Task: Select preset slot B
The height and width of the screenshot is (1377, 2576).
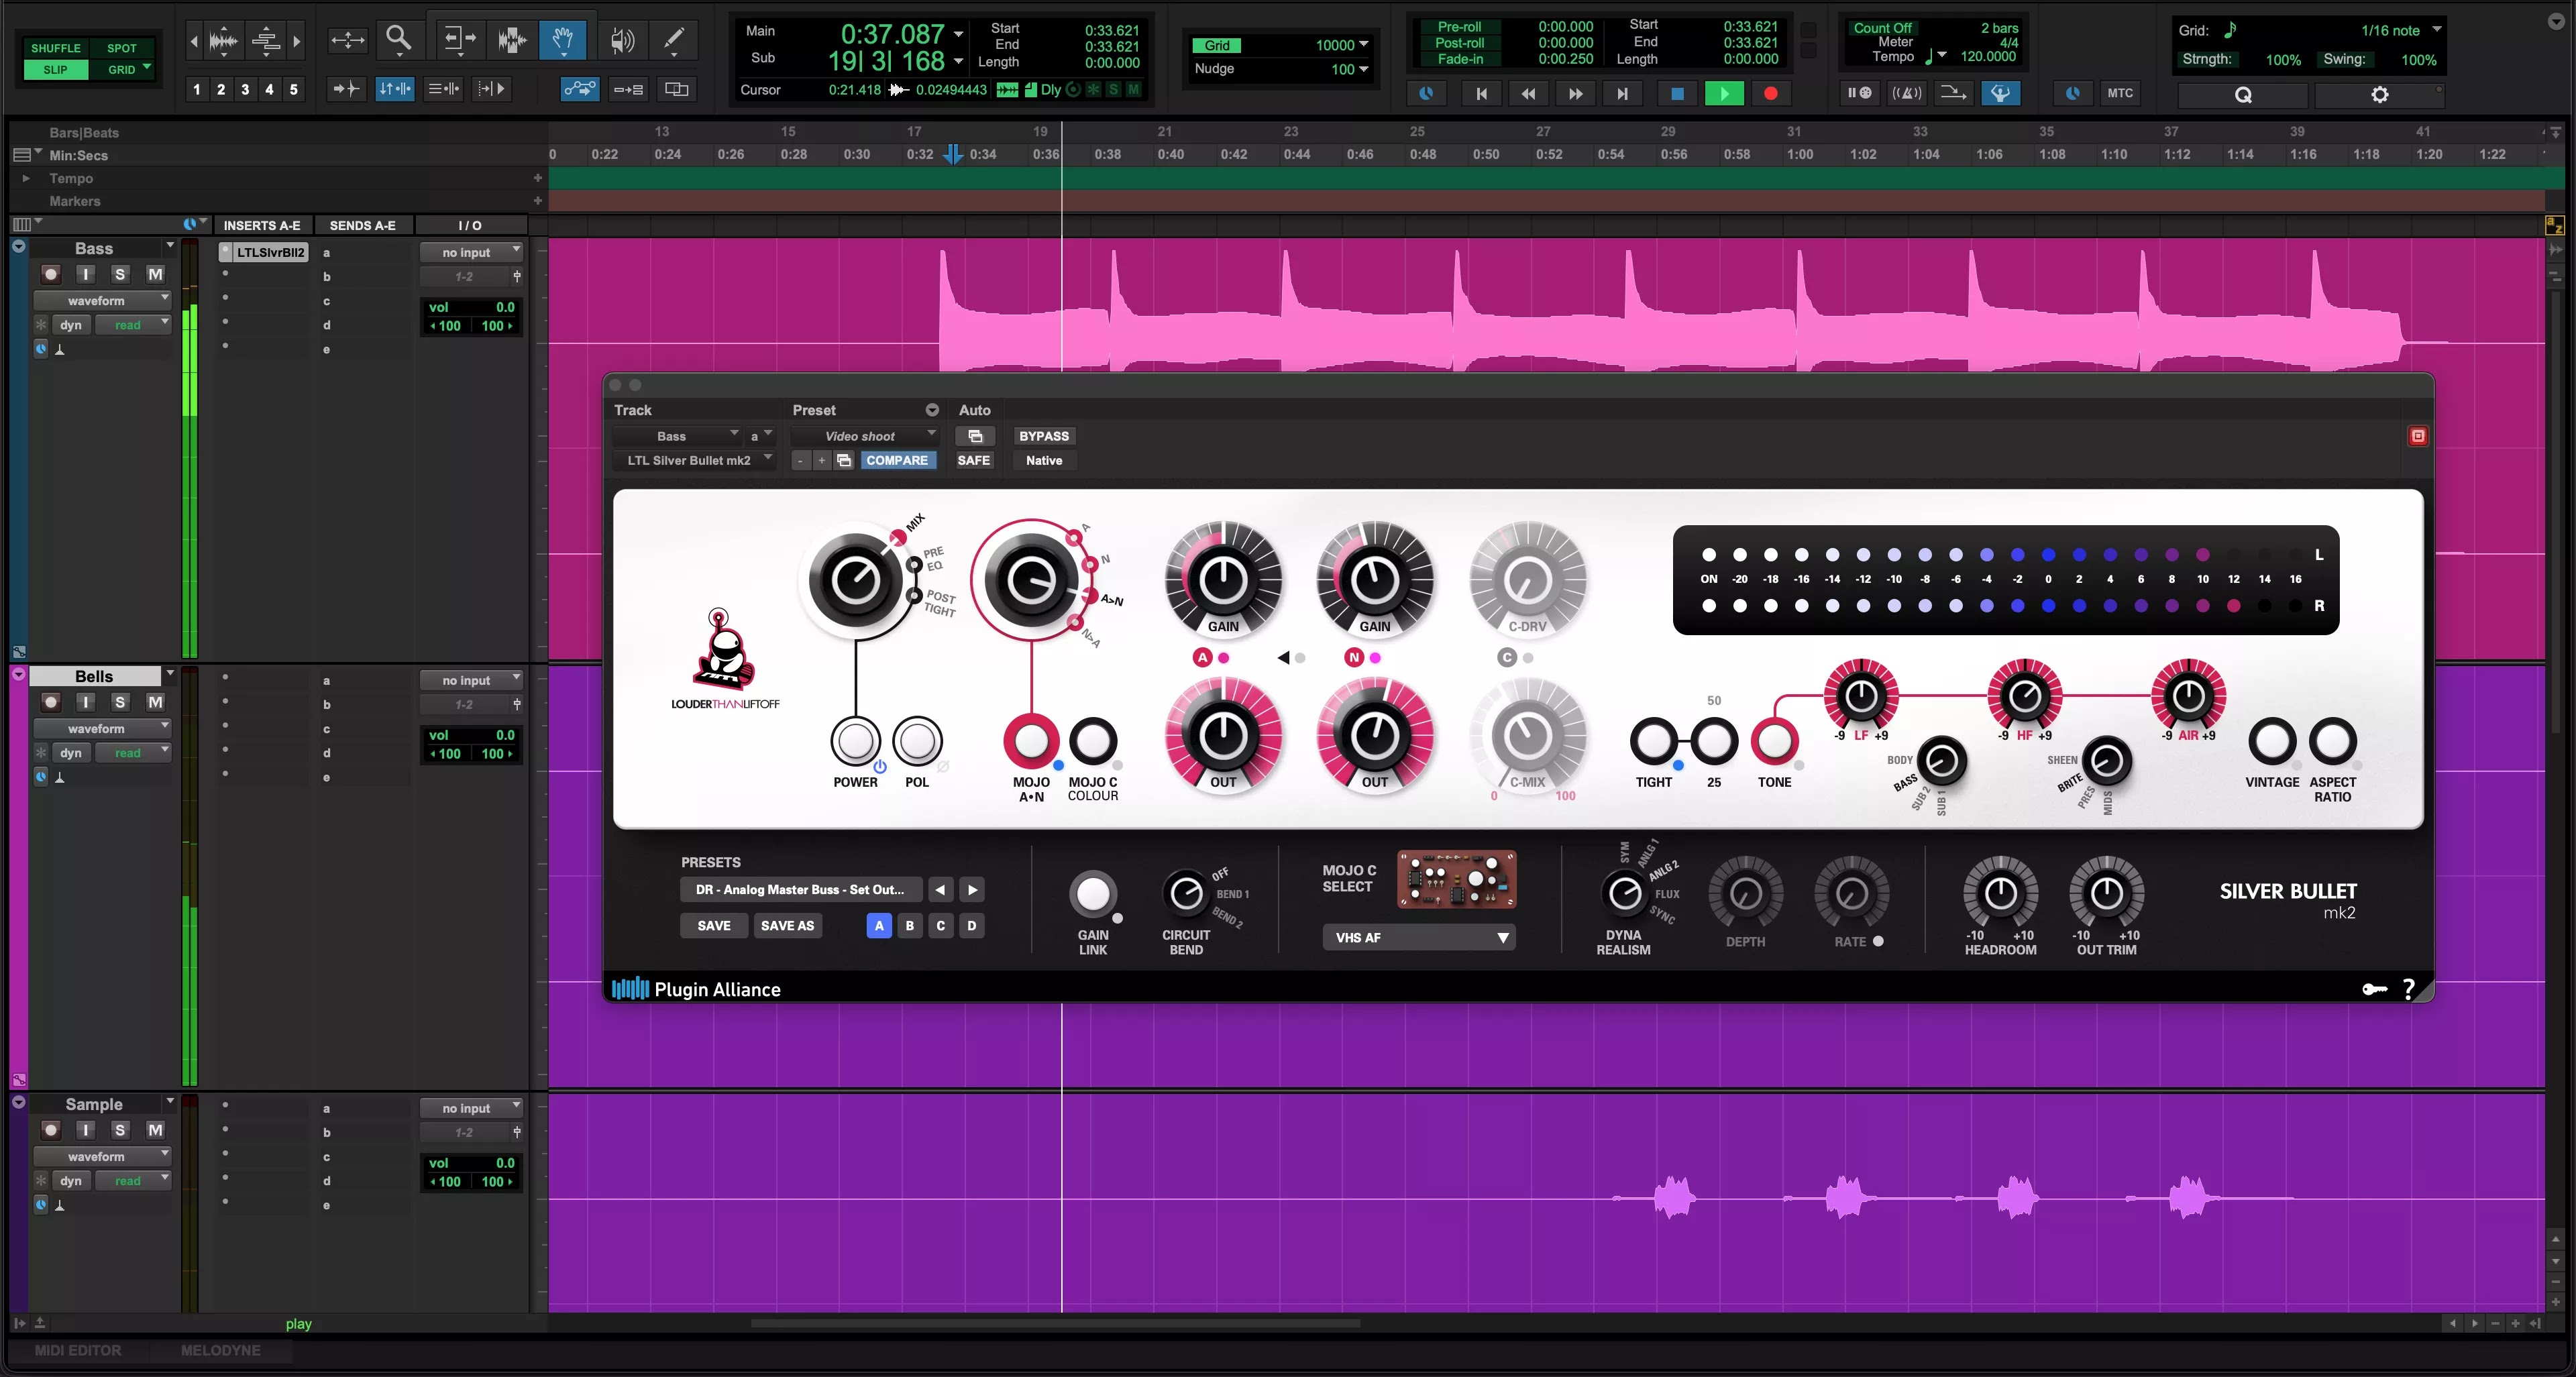Action: tap(909, 925)
